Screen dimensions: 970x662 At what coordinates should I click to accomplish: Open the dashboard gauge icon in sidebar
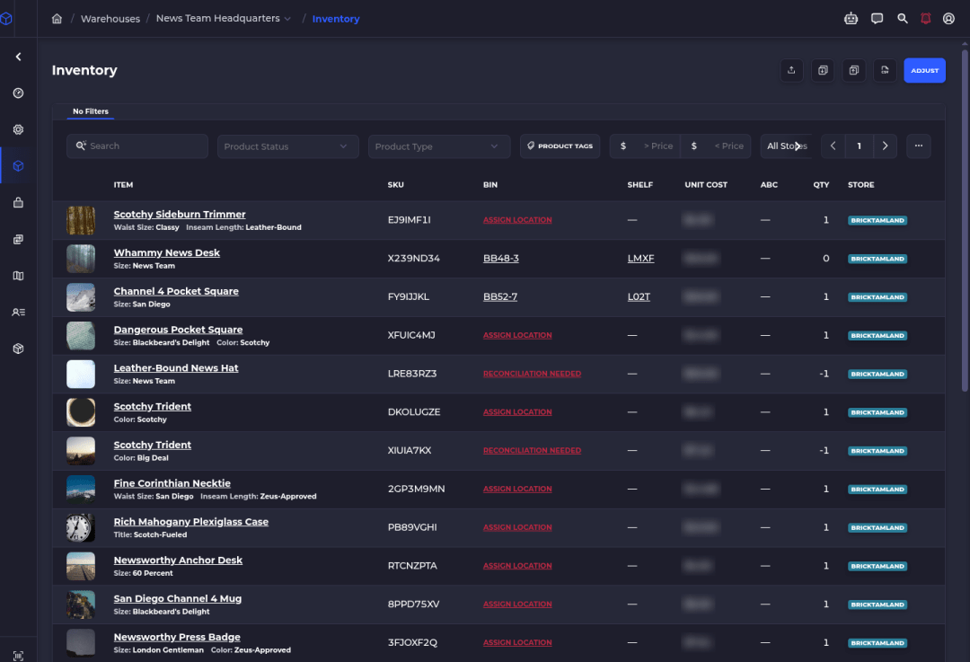19,93
